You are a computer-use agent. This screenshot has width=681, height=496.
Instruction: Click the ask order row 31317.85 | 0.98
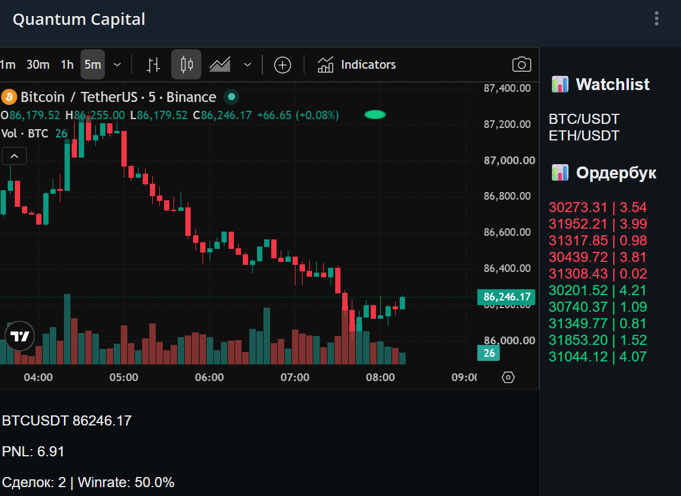598,241
